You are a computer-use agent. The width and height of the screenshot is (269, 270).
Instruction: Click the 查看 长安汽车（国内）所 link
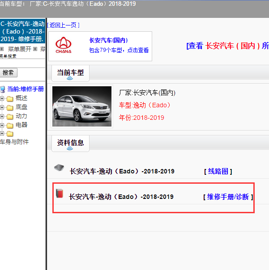pos(228,46)
